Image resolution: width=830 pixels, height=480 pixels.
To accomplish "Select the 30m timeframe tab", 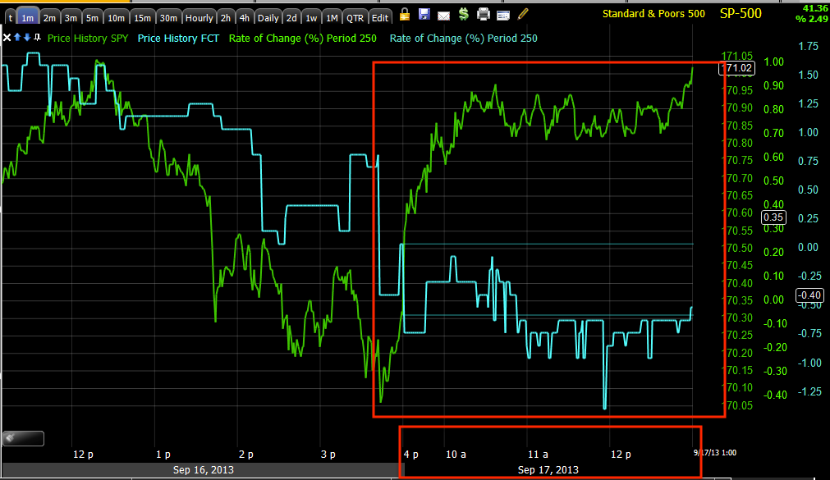I will point(168,17).
